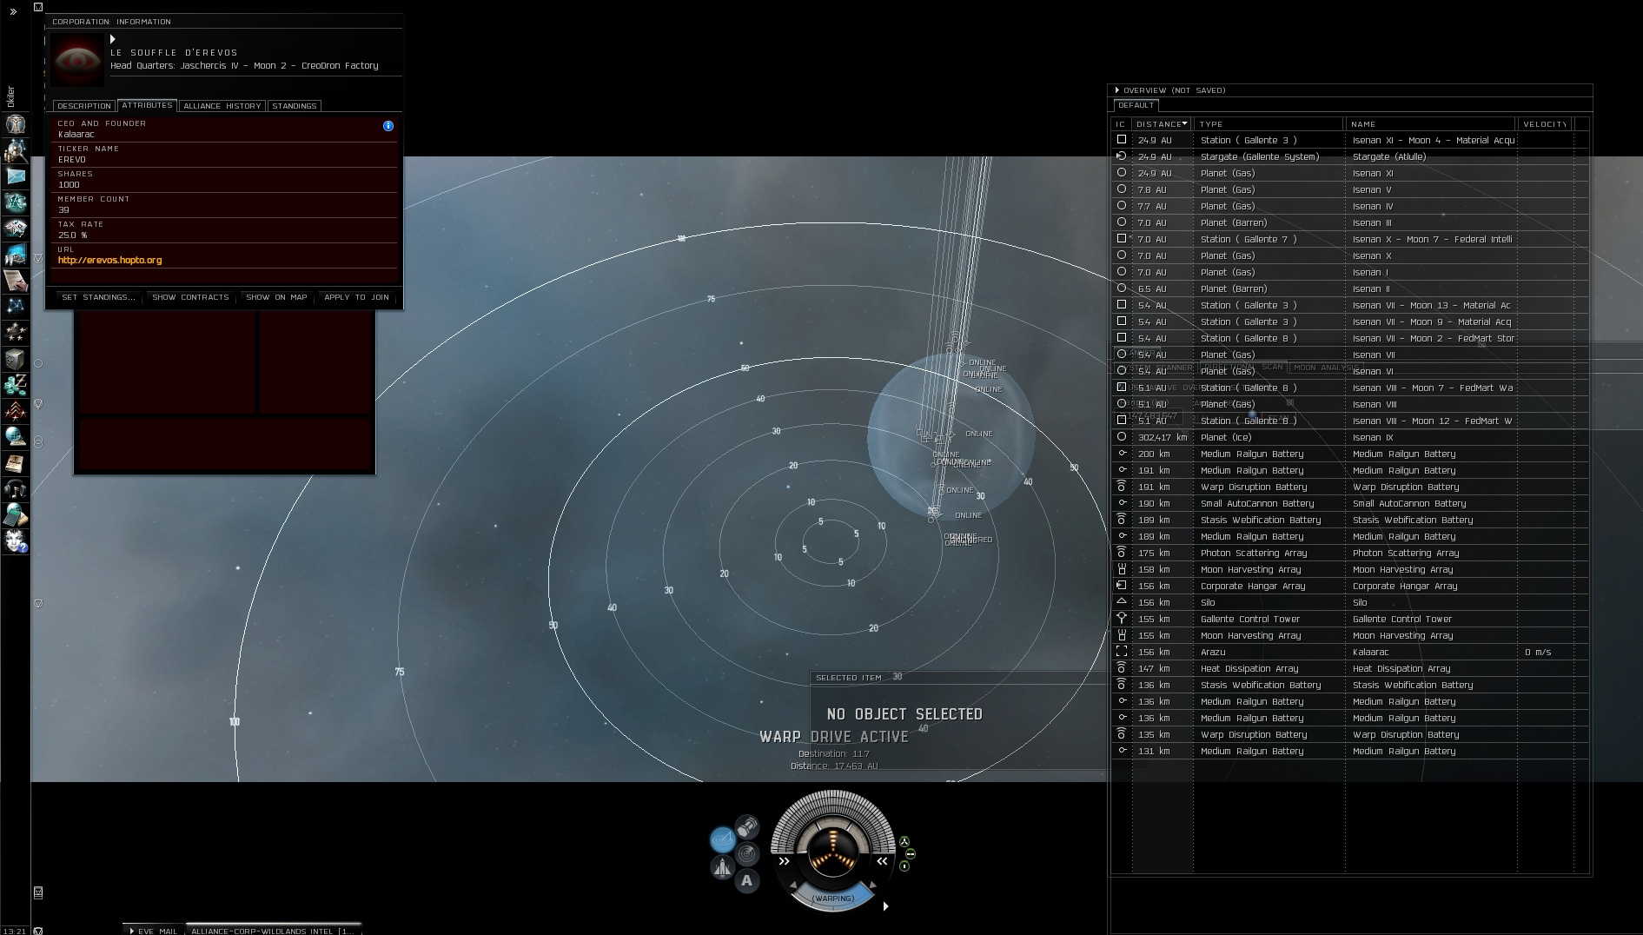Toggle the blue scanner button on the HUD
1643x935 pixels.
click(x=723, y=839)
